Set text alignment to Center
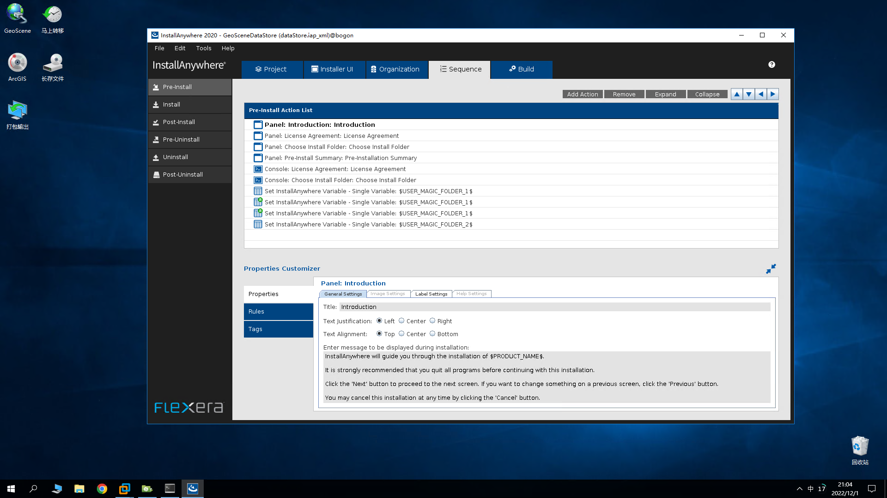This screenshot has width=887, height=498. coord(401,334)
